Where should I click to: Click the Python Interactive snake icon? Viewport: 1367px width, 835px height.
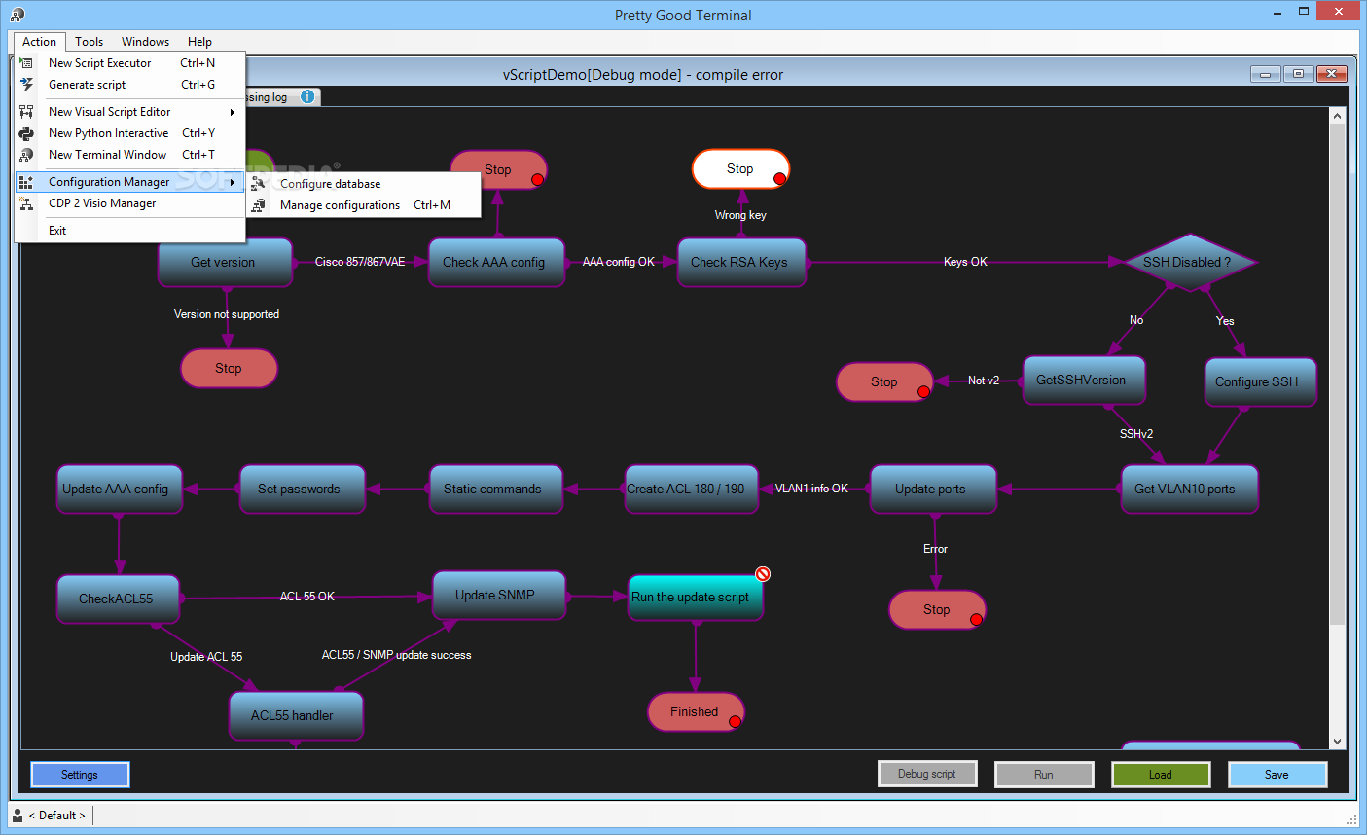point(26,133)
